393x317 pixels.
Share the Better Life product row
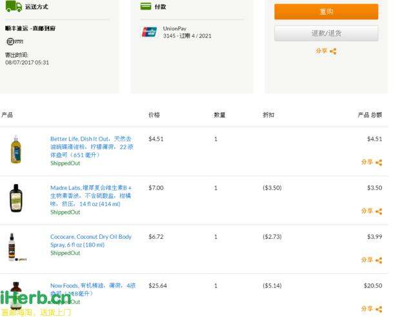[372, 162]
